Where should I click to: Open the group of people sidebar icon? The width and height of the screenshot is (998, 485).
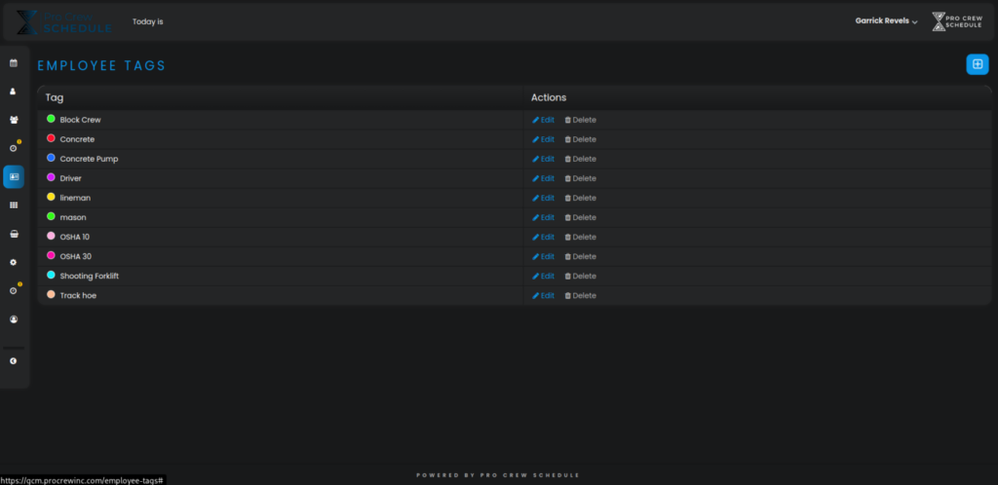coord(14,120)
